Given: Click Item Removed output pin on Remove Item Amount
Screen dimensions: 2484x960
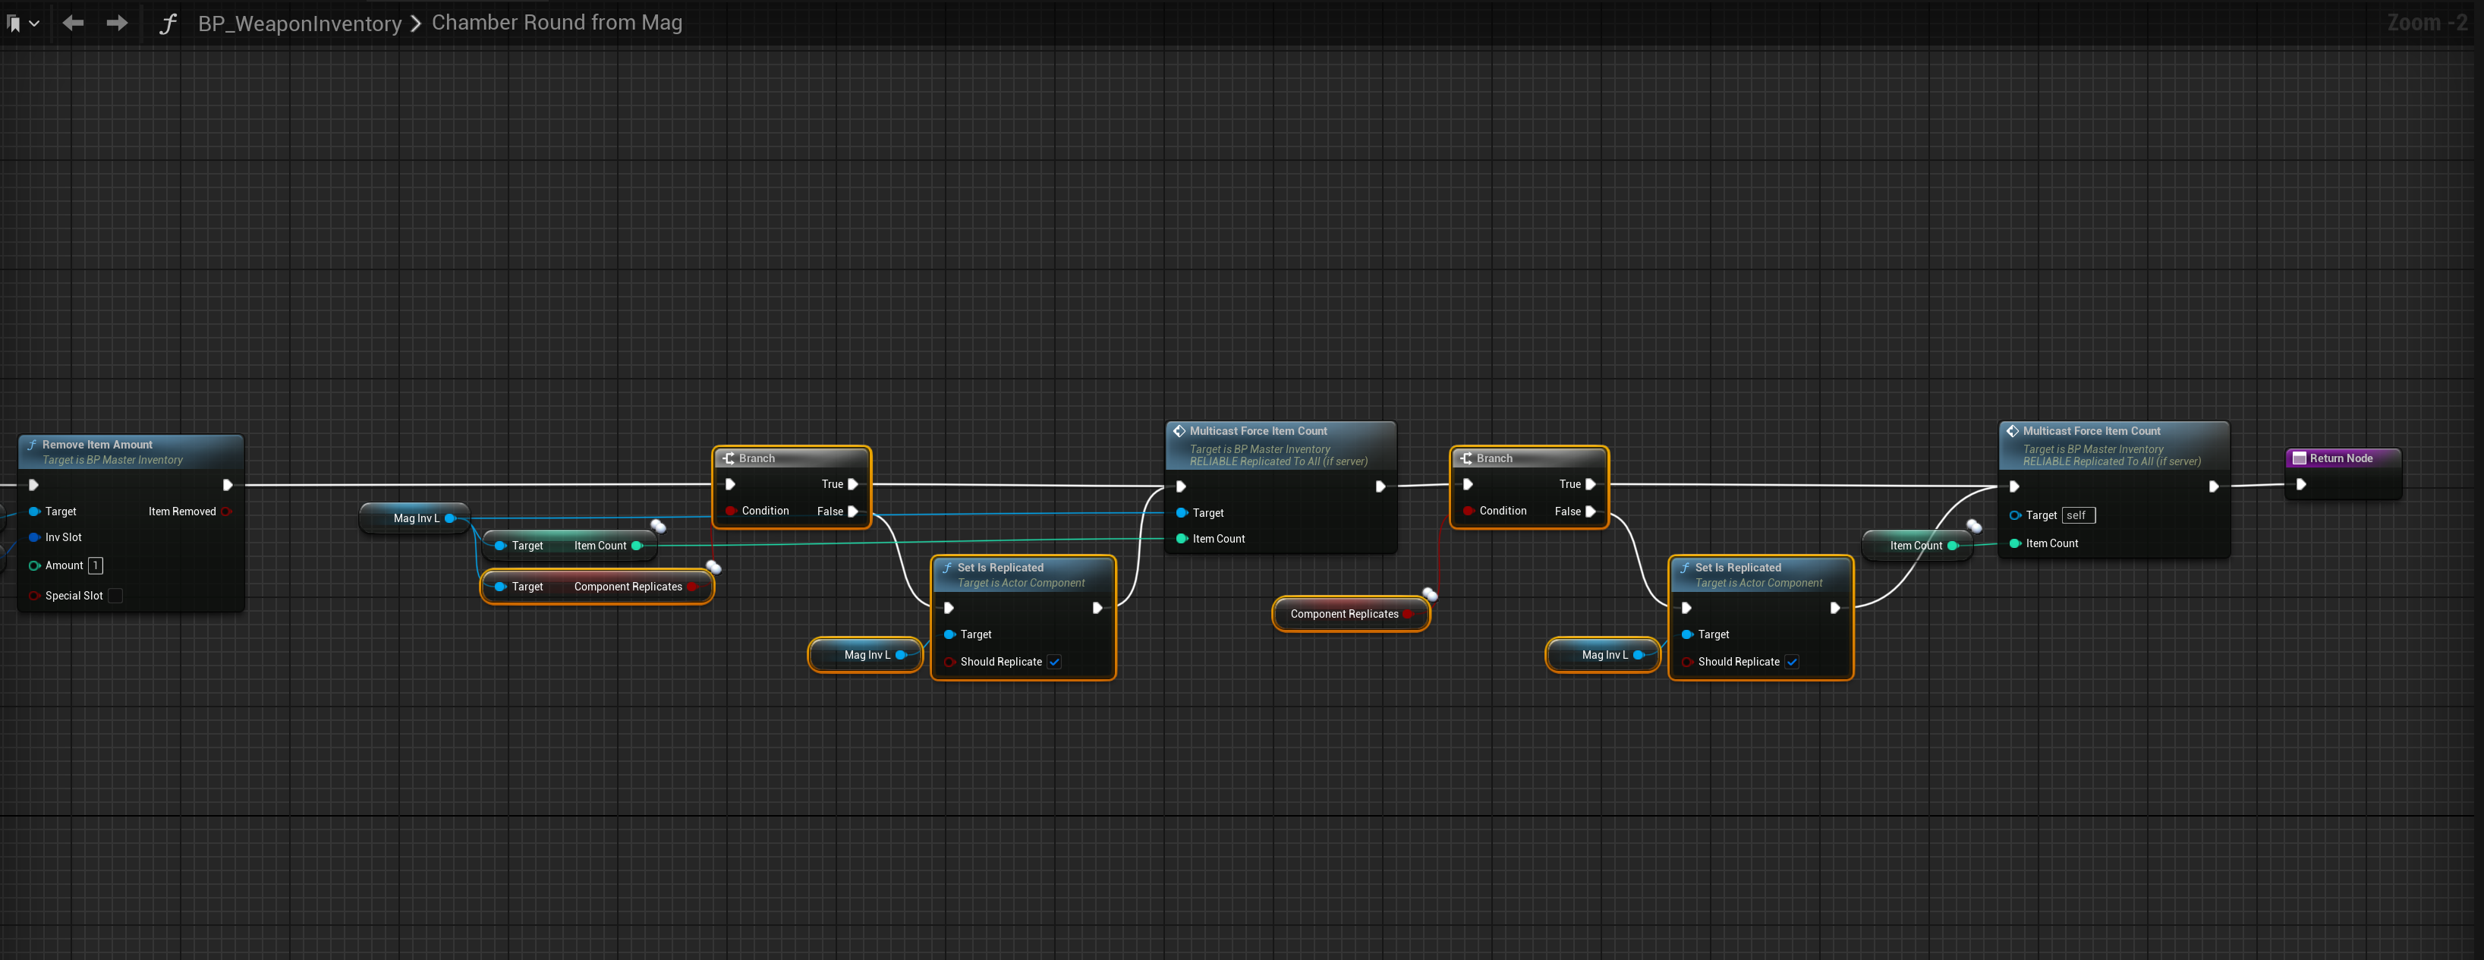Looking at the screenshot, I should point(227,511).
